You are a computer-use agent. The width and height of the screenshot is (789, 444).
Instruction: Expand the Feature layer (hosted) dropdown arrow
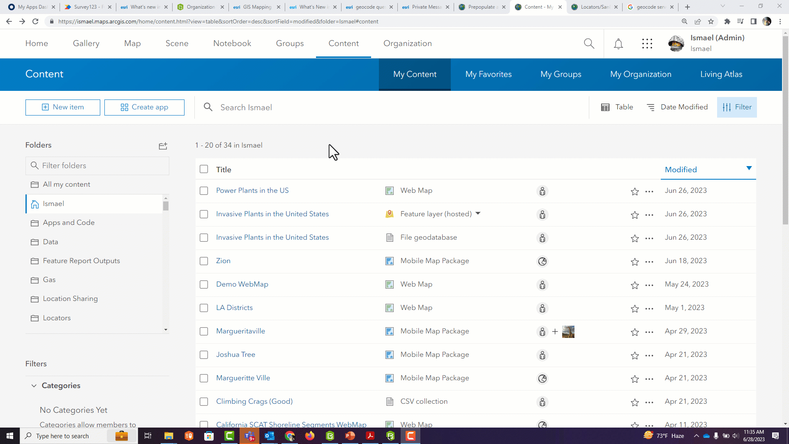pyautogui.click(x=478, y=213)
